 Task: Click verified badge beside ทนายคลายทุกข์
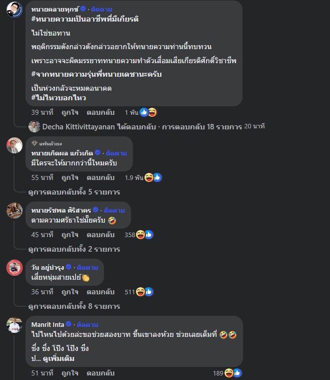point(83,9)
